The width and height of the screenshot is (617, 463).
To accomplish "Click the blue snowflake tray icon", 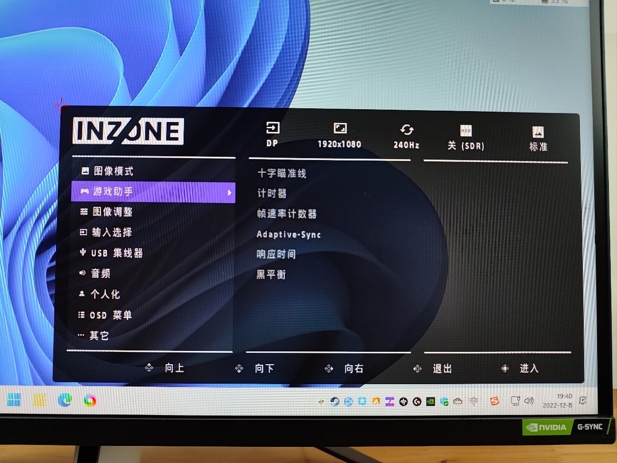I will click(x=362, y=402).
